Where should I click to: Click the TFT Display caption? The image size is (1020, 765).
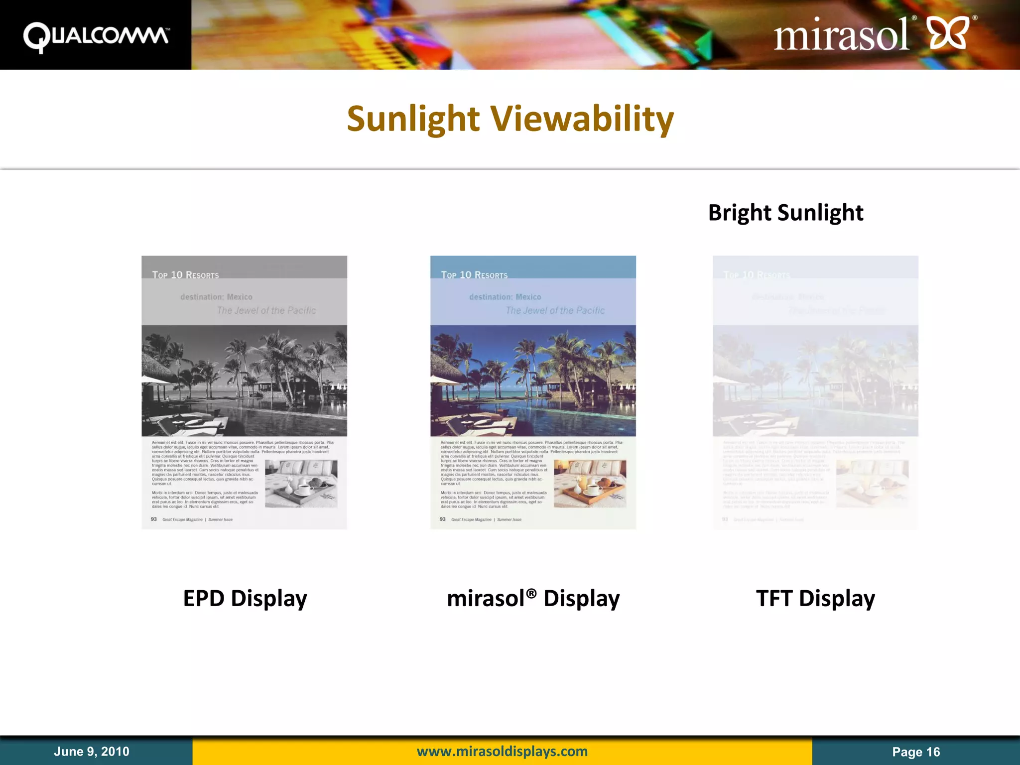click(x=815, y=599)
